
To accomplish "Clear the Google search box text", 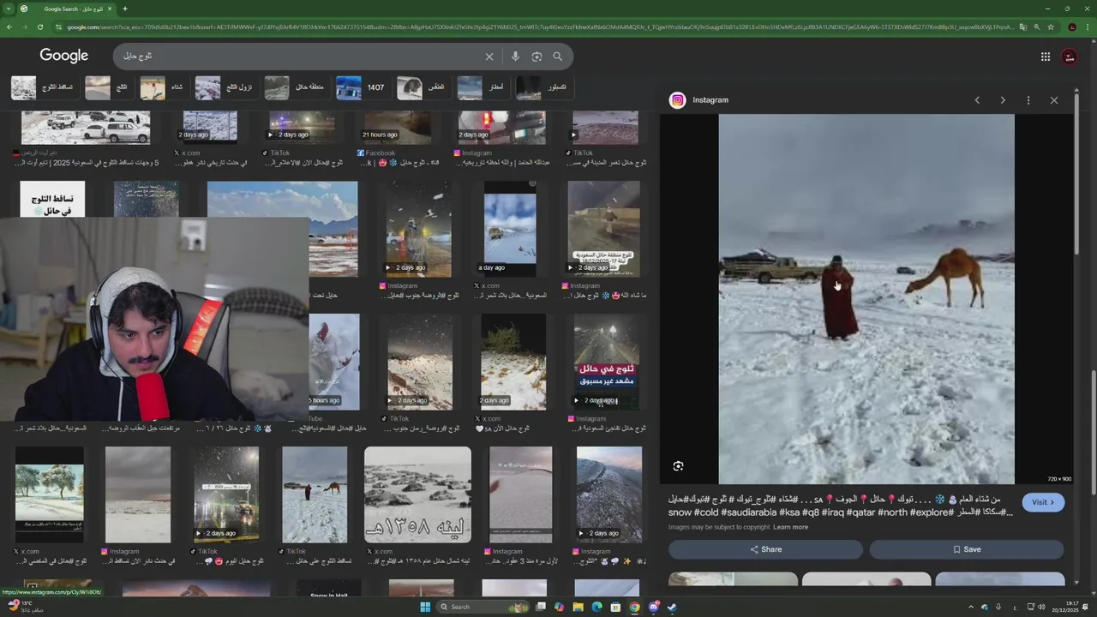I will click(489, 57).
